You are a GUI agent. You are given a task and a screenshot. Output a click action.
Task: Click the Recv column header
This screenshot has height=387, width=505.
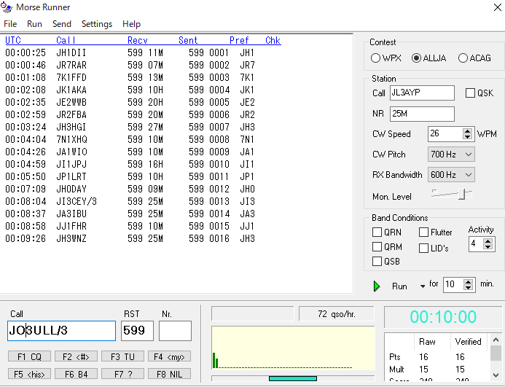pyautogui.click(x=138, y=40)
